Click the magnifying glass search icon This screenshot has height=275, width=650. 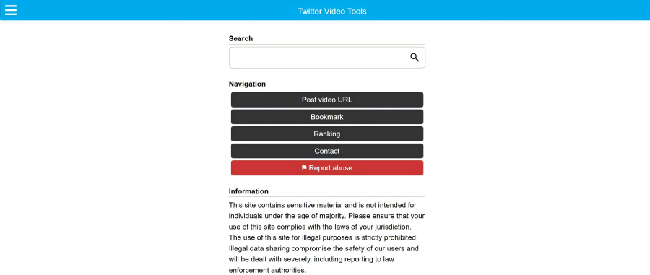pos(415,58)
